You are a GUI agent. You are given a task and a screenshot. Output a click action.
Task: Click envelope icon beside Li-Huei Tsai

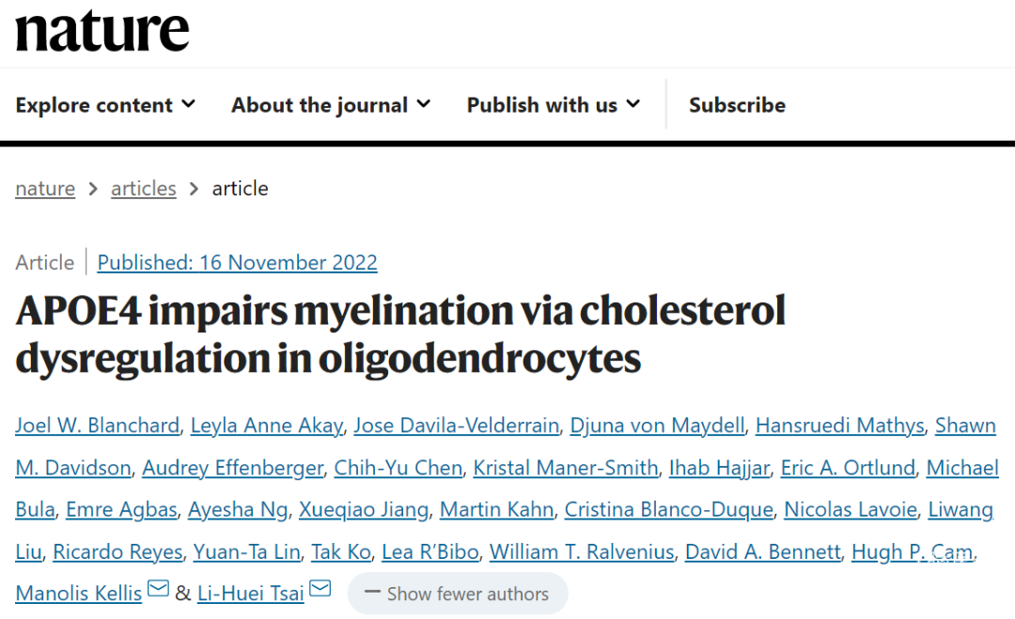(x=320, y=589)
